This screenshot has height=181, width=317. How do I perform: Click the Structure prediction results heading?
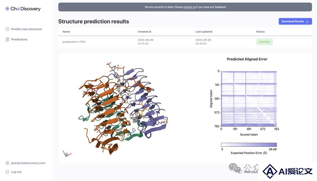pyautogui.click(x=94, y=21)
